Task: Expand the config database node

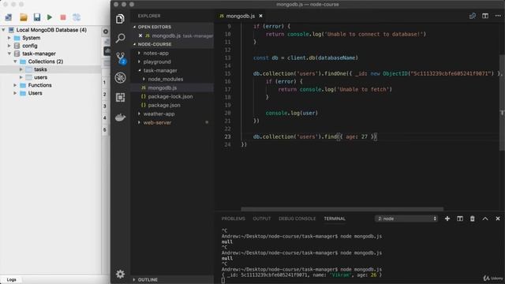Action: (x=9, y=46)
